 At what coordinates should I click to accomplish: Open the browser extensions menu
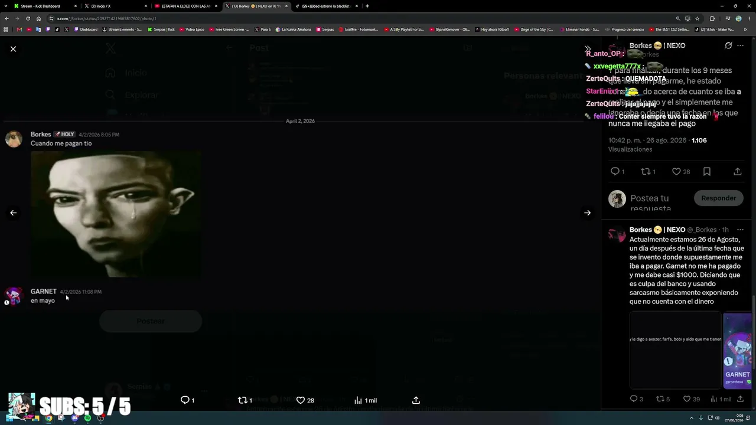tap(712, 18)
